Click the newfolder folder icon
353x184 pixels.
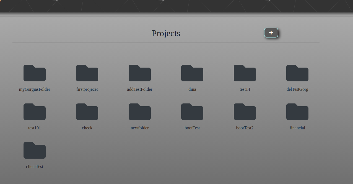coord(140,112)
